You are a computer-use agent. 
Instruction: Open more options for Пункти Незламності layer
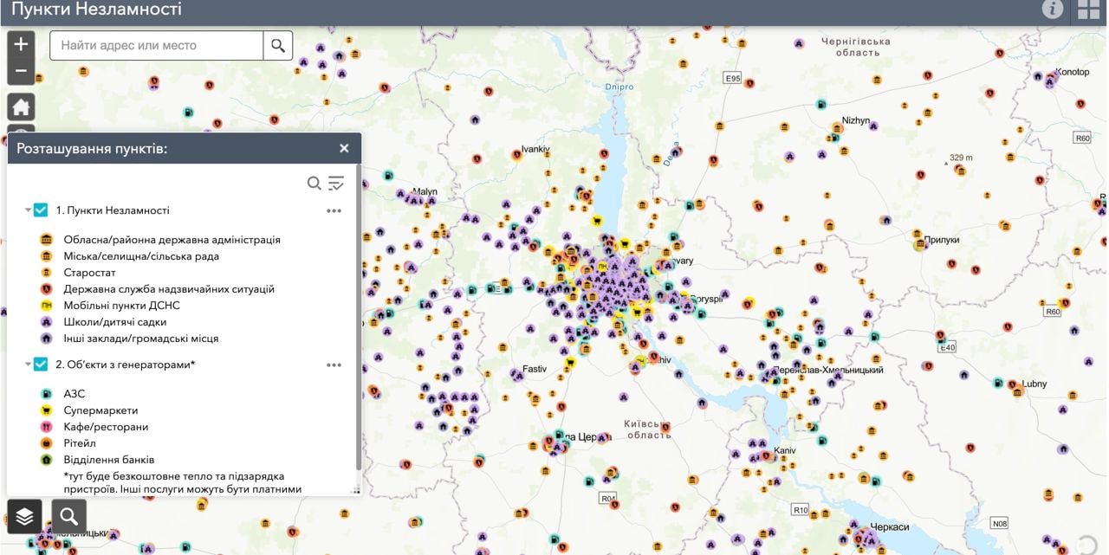(x=334, y=210)
